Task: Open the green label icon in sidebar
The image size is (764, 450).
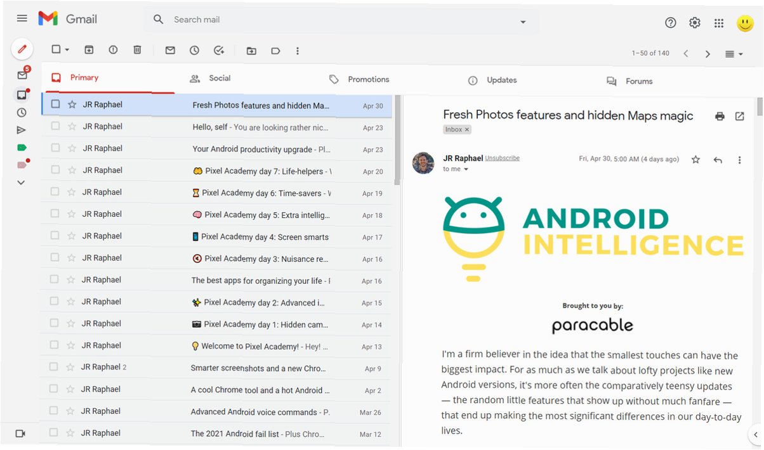Action: [x=22, y=147]
